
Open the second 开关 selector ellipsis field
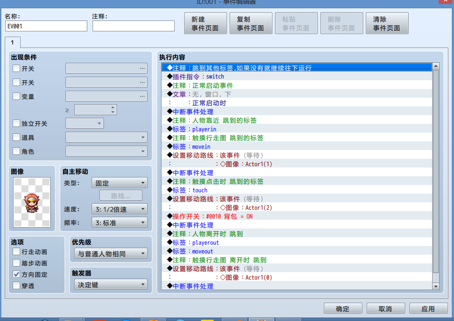pyautogui.click(x=107, y=82)
